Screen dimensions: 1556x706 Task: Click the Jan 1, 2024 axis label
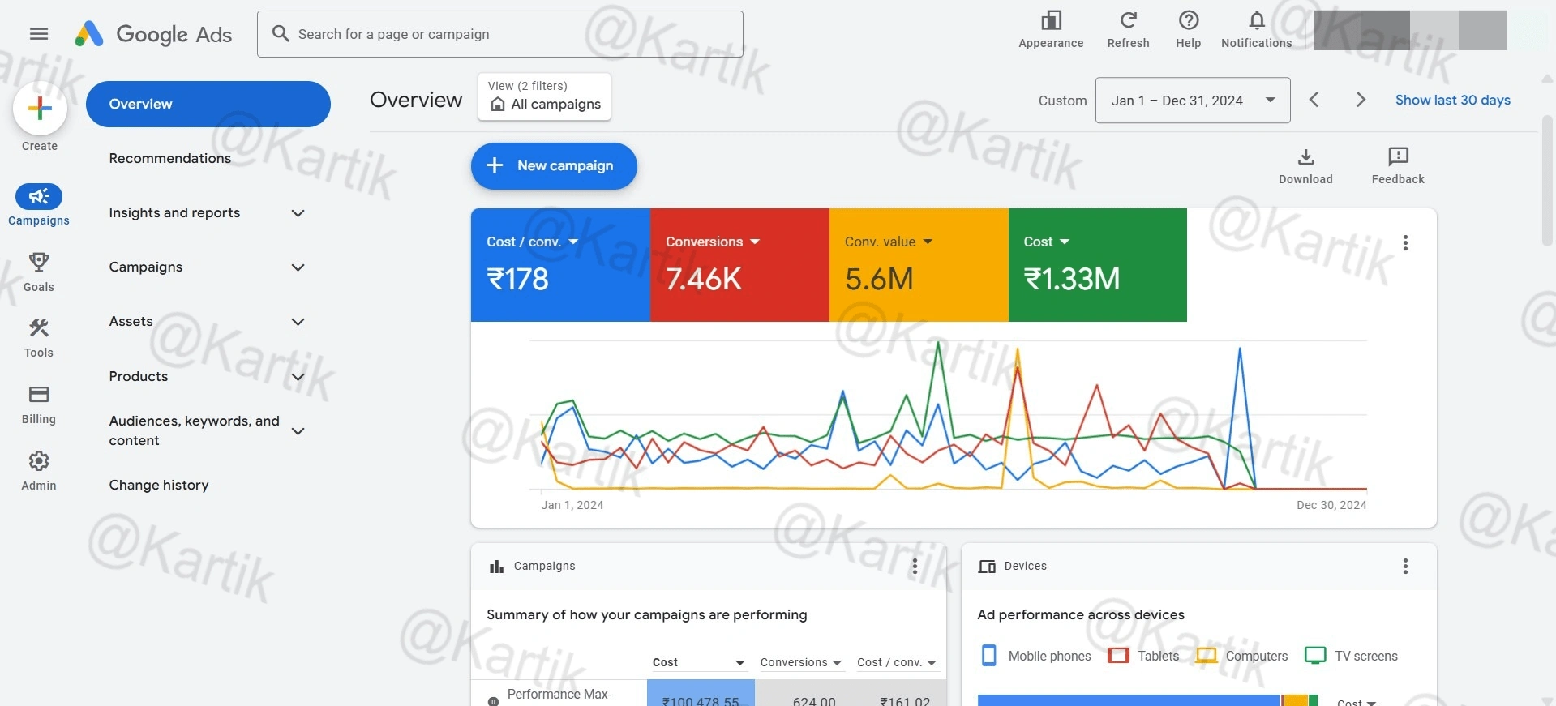pos(572,505)
